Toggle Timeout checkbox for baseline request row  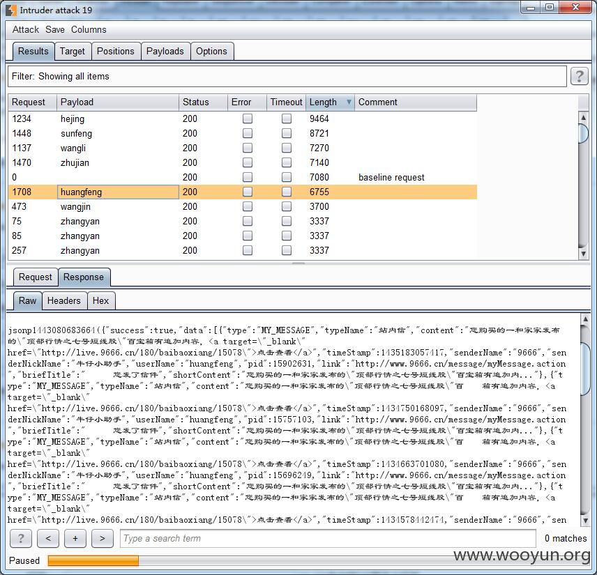coord(287,177)
